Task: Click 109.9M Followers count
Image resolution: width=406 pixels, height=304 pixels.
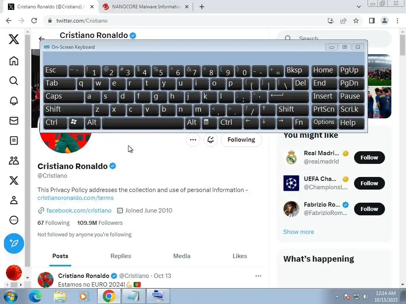Action: pos(100,223)
